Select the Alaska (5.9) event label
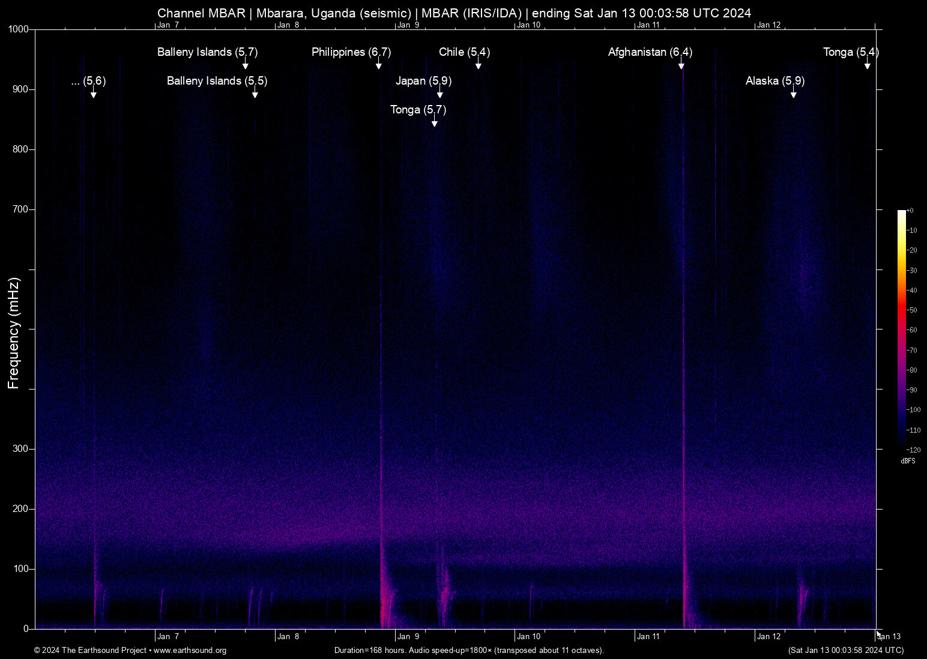The height and width of the screenshot is (659, 927). [775, 81]
